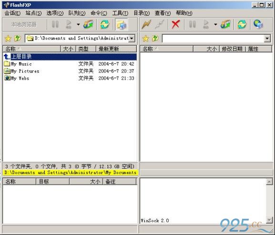
Task: Open the 站点(S) menu
Action: [x=33, y=13]
